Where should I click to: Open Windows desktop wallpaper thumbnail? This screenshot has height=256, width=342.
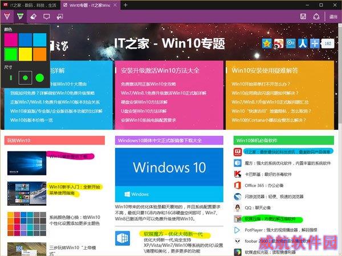pos(27,163)
